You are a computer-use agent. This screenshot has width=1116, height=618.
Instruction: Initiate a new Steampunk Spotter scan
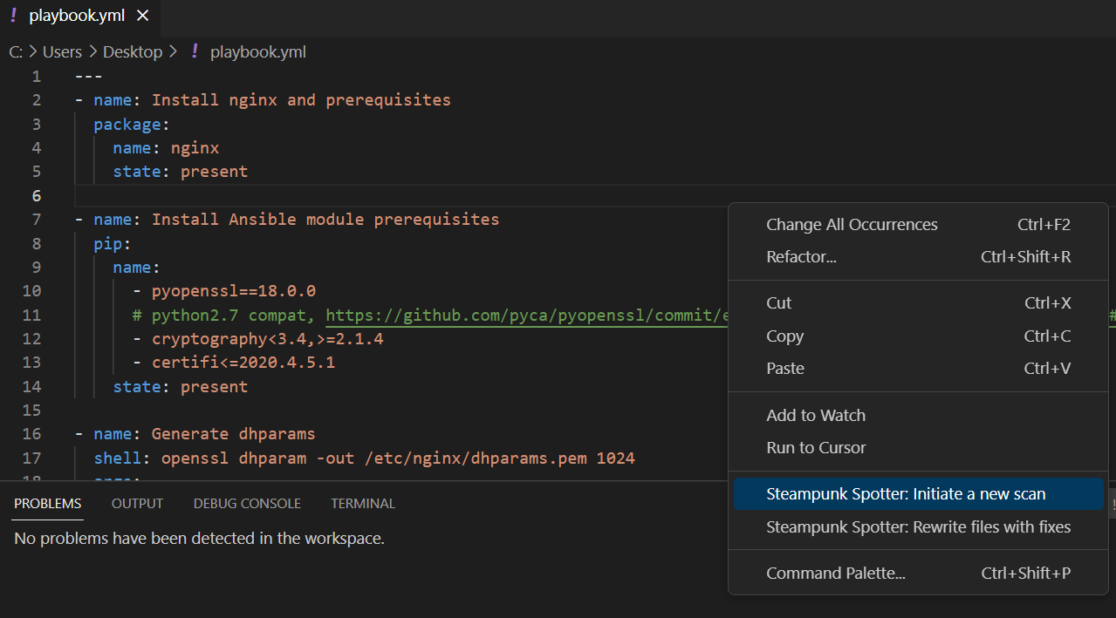[x=905, y=494]
